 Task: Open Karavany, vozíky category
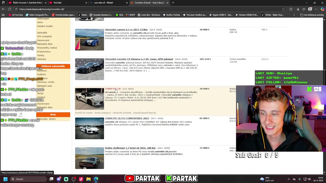pyautogui.click(x=46, y=82)
